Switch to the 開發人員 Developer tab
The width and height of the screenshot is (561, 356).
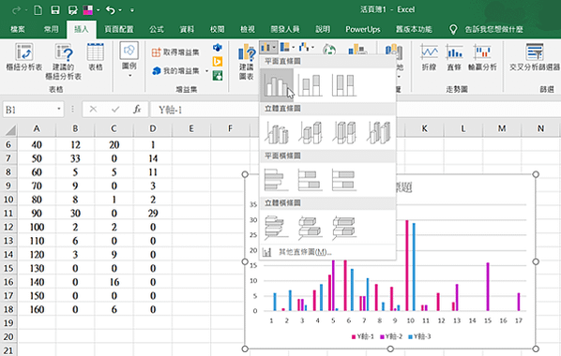(x=285, y=29)
